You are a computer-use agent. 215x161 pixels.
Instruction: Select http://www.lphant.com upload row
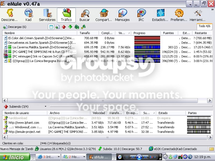click(107, 123)
